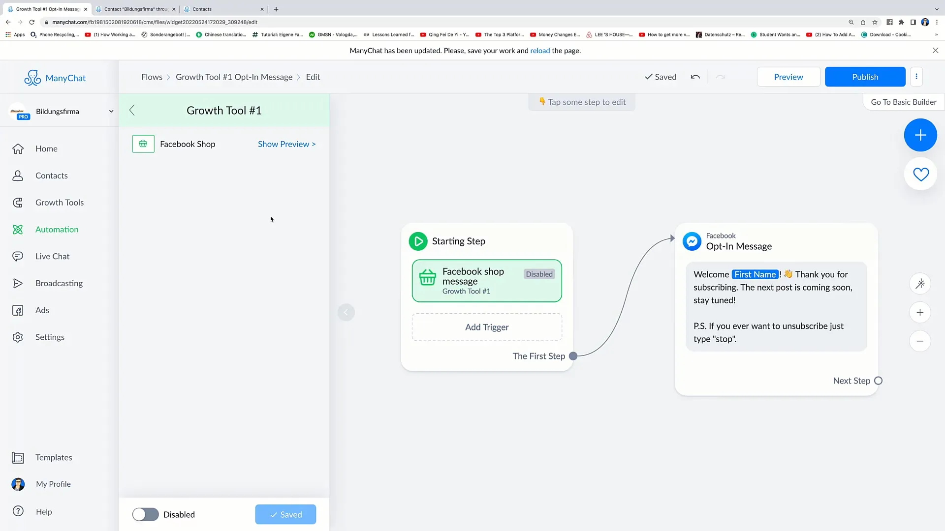The image size is (945, 531).
Task: Bookmark page with star icon
Action: (875, 22)
